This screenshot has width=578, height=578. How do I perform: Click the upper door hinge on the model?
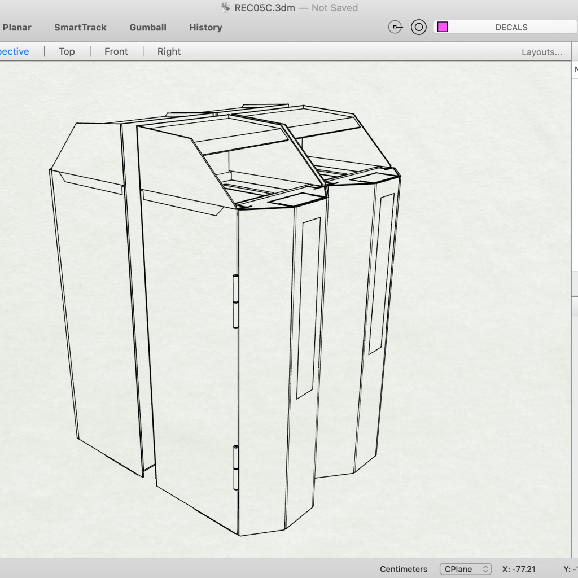[x=235, y=301]
